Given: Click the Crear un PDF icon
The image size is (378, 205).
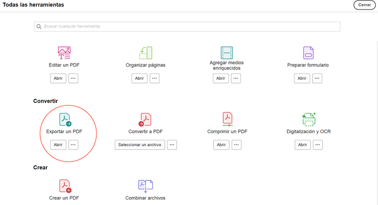Looking at the screenshot, I should 66,186.
